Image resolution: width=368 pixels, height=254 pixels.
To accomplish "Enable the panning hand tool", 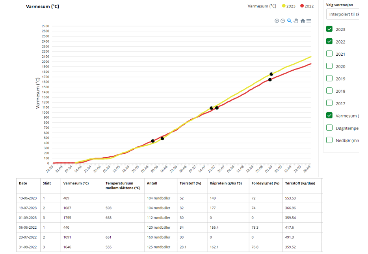I will pyautogui.click(x=296, y=21).
